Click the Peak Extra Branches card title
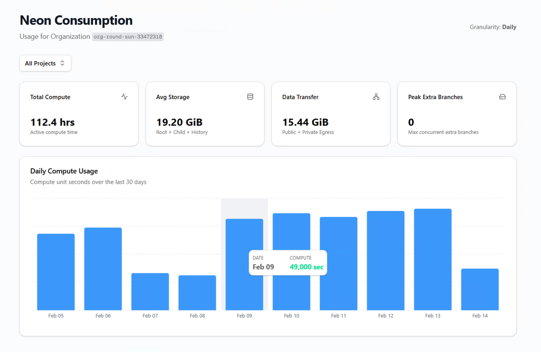 click(x=435, y=97)
